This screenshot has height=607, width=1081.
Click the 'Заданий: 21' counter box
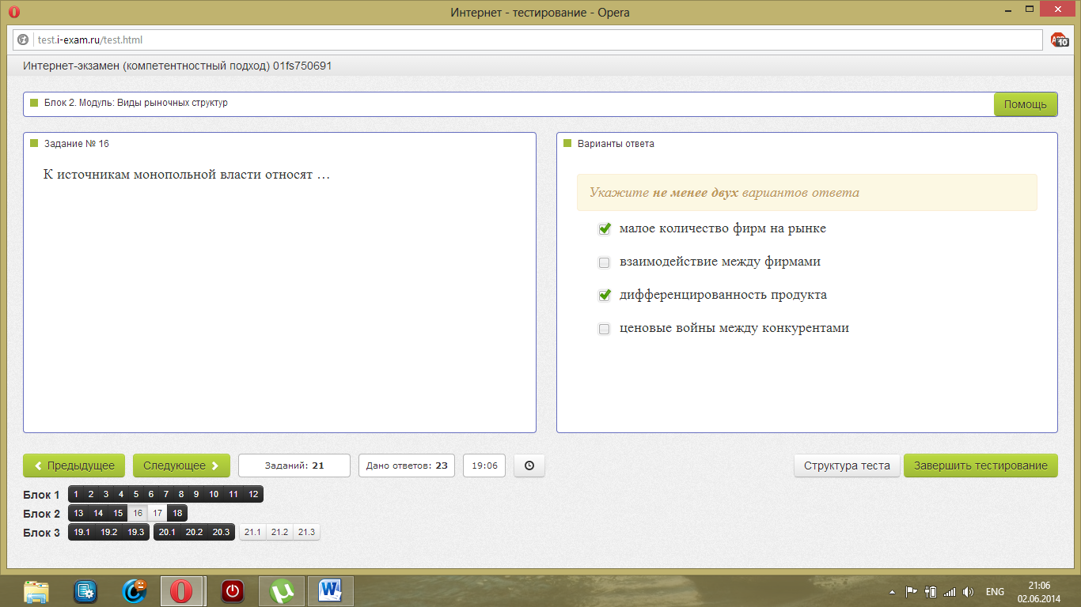294,466
